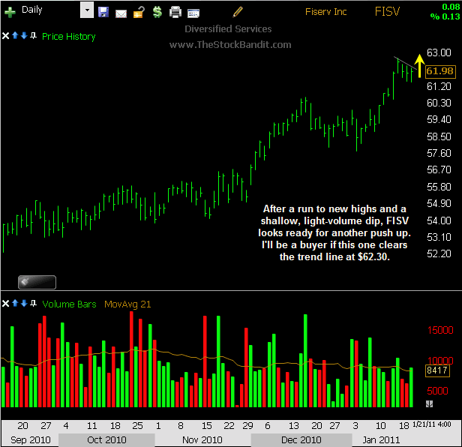The width and height of the screenshot is (462, 447).
Task: Click the MovAvg 21 indicator label
Action: tap(127, 304)
